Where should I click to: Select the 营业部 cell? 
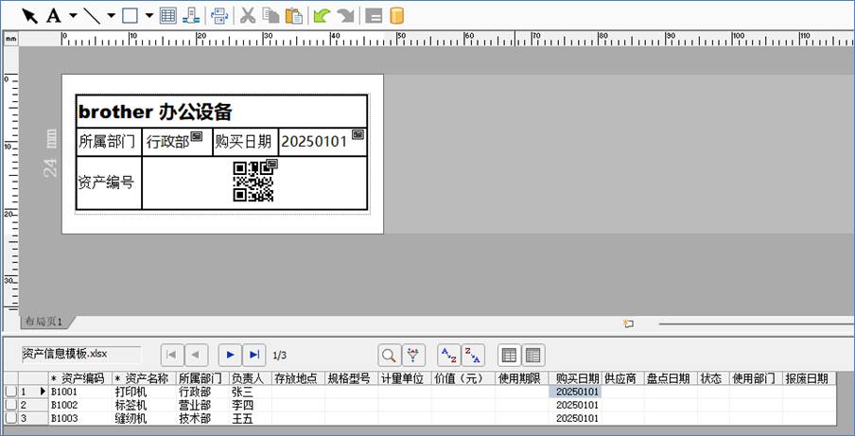tap(202, 405)
